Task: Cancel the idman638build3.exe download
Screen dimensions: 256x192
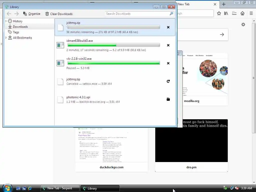Action: pyautogui.click(x=168, y=45)
